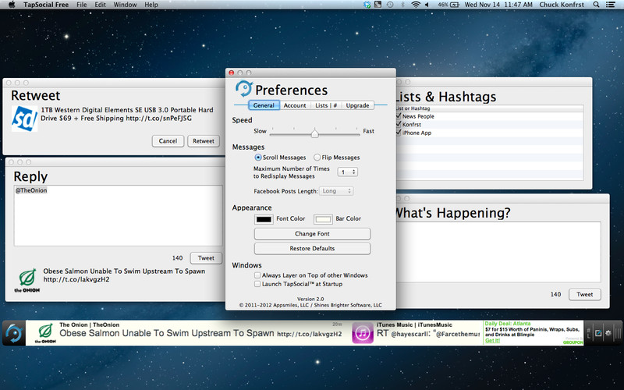624x390 pixels.
Task: Click the sd avatar in Retweet window
Action: click(x=25, y=119)
